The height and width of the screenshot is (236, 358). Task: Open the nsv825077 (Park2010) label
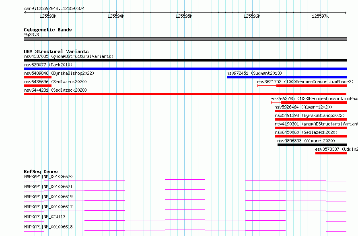48,65
